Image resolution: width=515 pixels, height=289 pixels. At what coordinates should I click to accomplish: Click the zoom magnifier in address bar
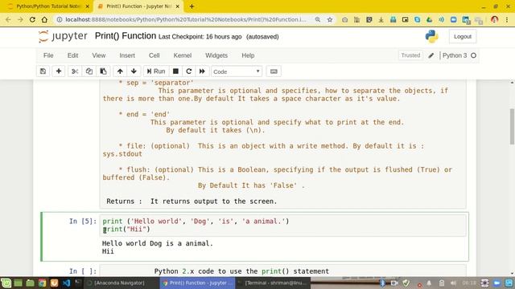coord(318,19)
